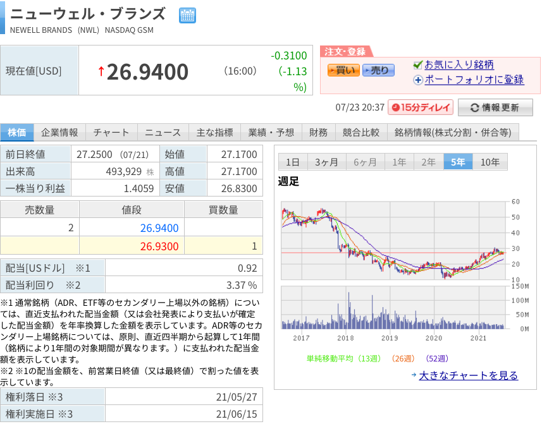Refresh data with 情報更新 button
Image resolution: width=542 pixels, height=424 pixels.
coord(495,107)
